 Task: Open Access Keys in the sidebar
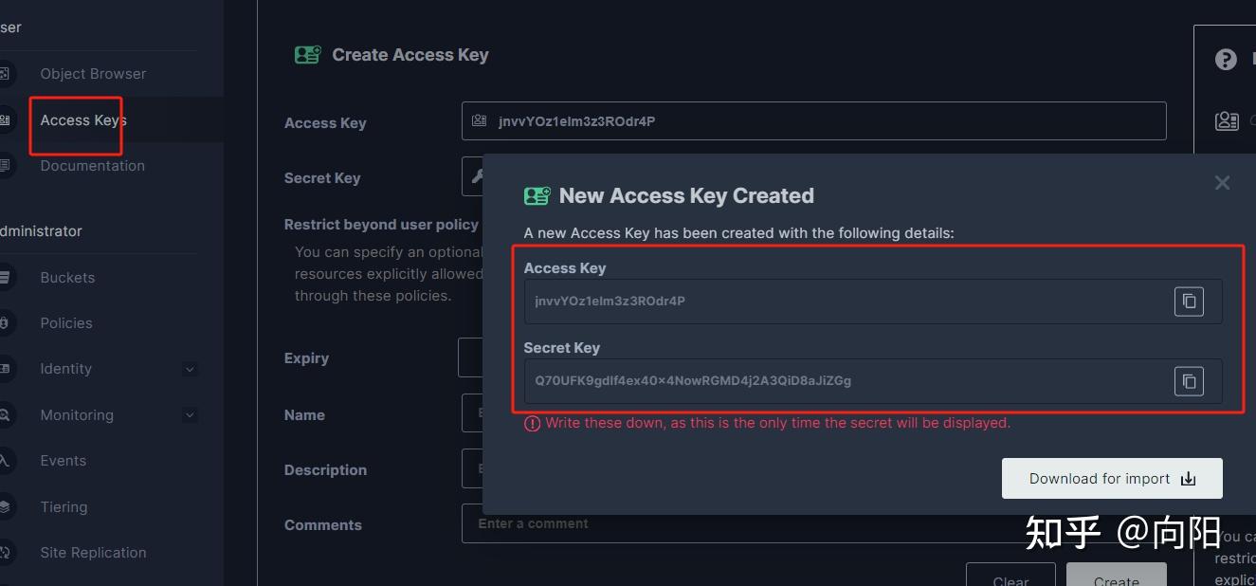click(82, 120)
